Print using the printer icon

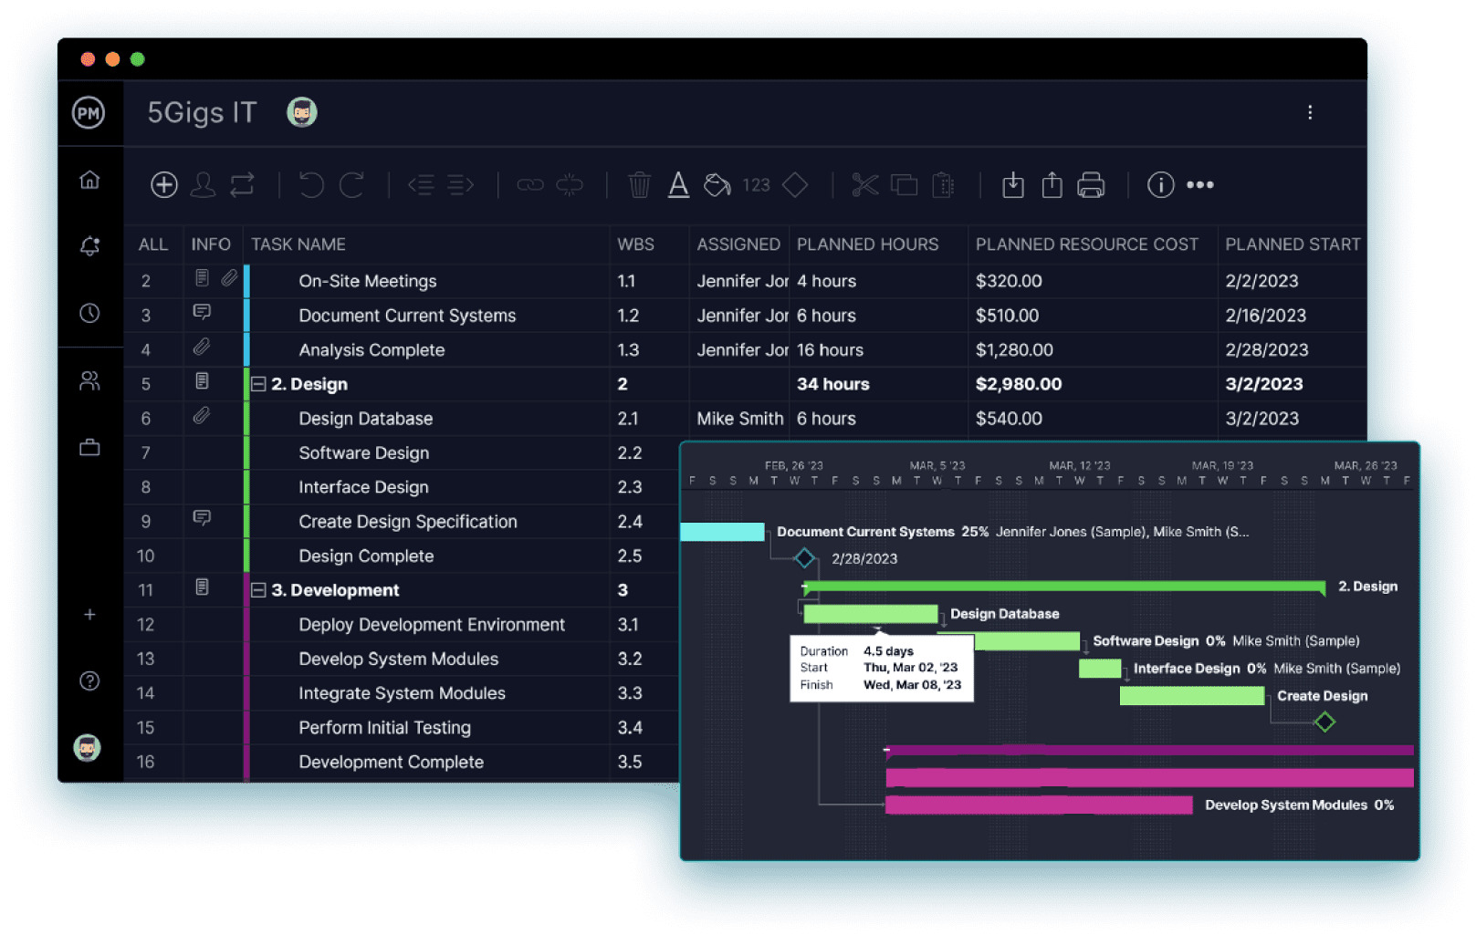[1091, 185]
